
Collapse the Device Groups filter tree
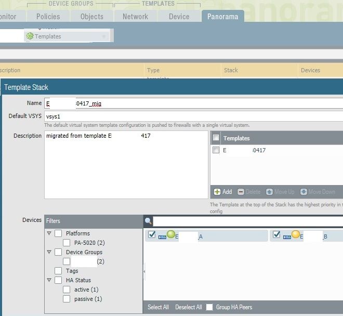[x=49, y=252]
